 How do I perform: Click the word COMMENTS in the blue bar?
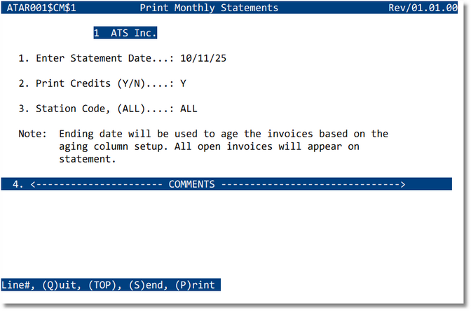[x=191, y=184]
